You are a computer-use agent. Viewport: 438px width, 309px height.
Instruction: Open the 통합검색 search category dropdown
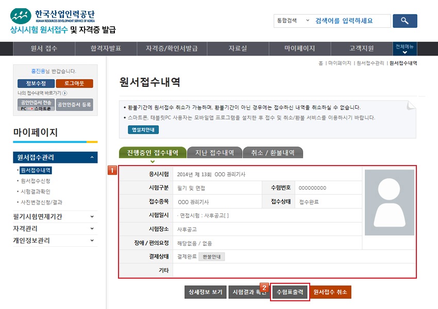coord(293,21)
